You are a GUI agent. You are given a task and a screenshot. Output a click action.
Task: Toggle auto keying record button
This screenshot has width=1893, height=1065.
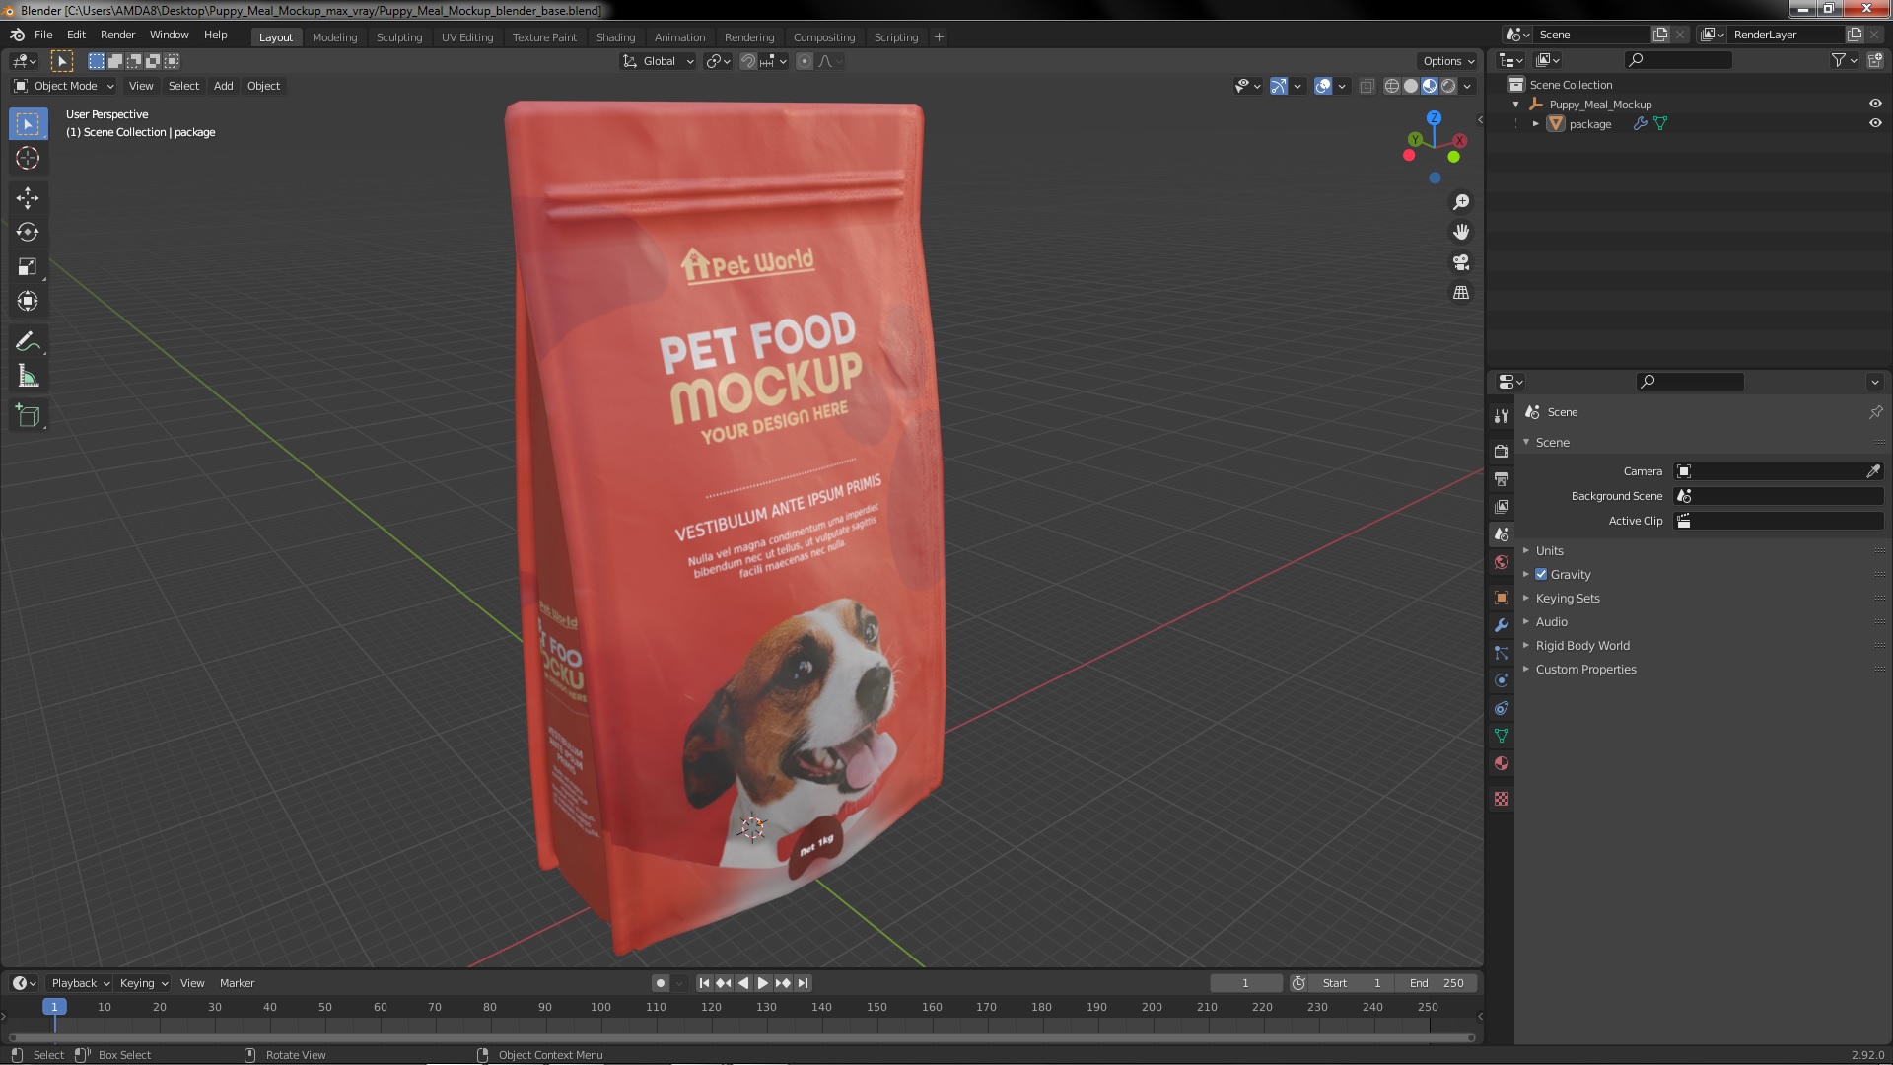click(661, 983)
